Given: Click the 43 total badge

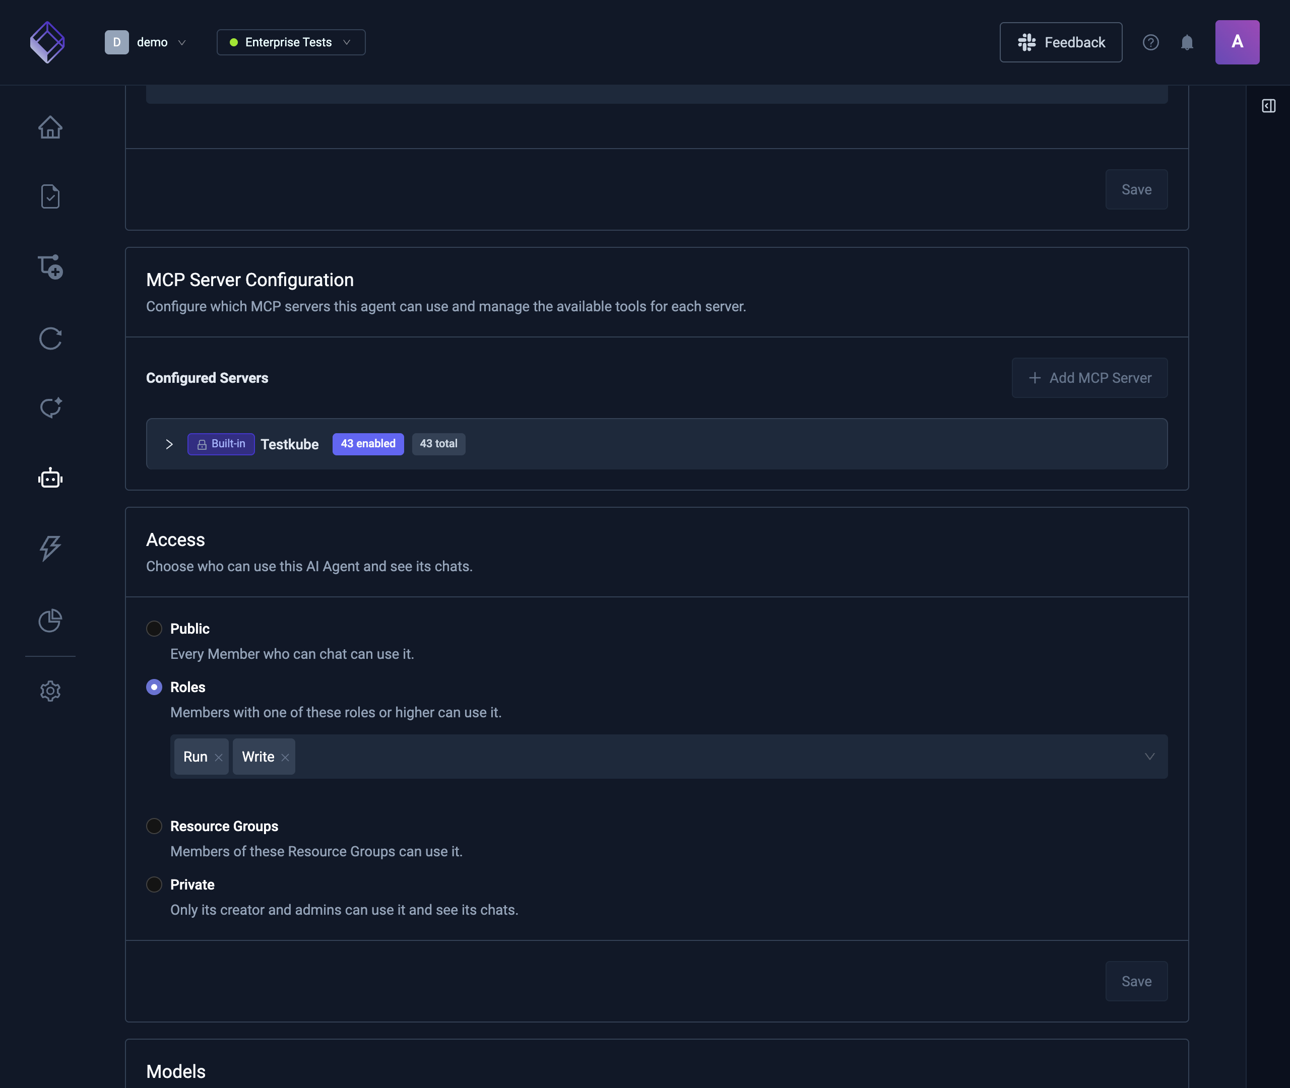Looking at the screenshot, I should (438, 444).
